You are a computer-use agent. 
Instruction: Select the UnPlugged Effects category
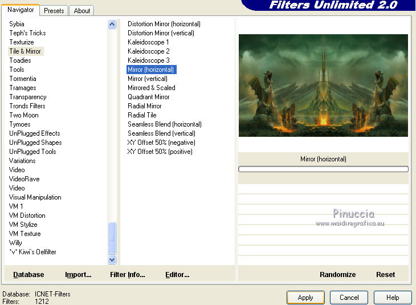[35, 133]
